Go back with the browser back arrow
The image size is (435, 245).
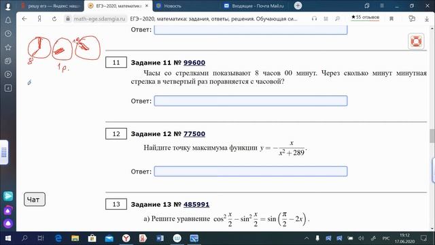[x=24, y=19]
